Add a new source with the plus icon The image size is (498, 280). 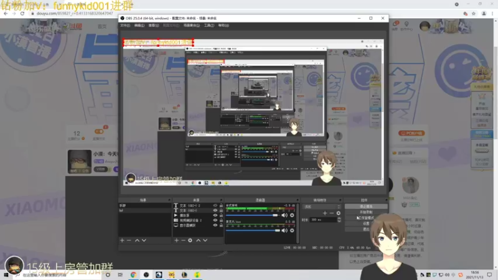click(x=177, y=240)
